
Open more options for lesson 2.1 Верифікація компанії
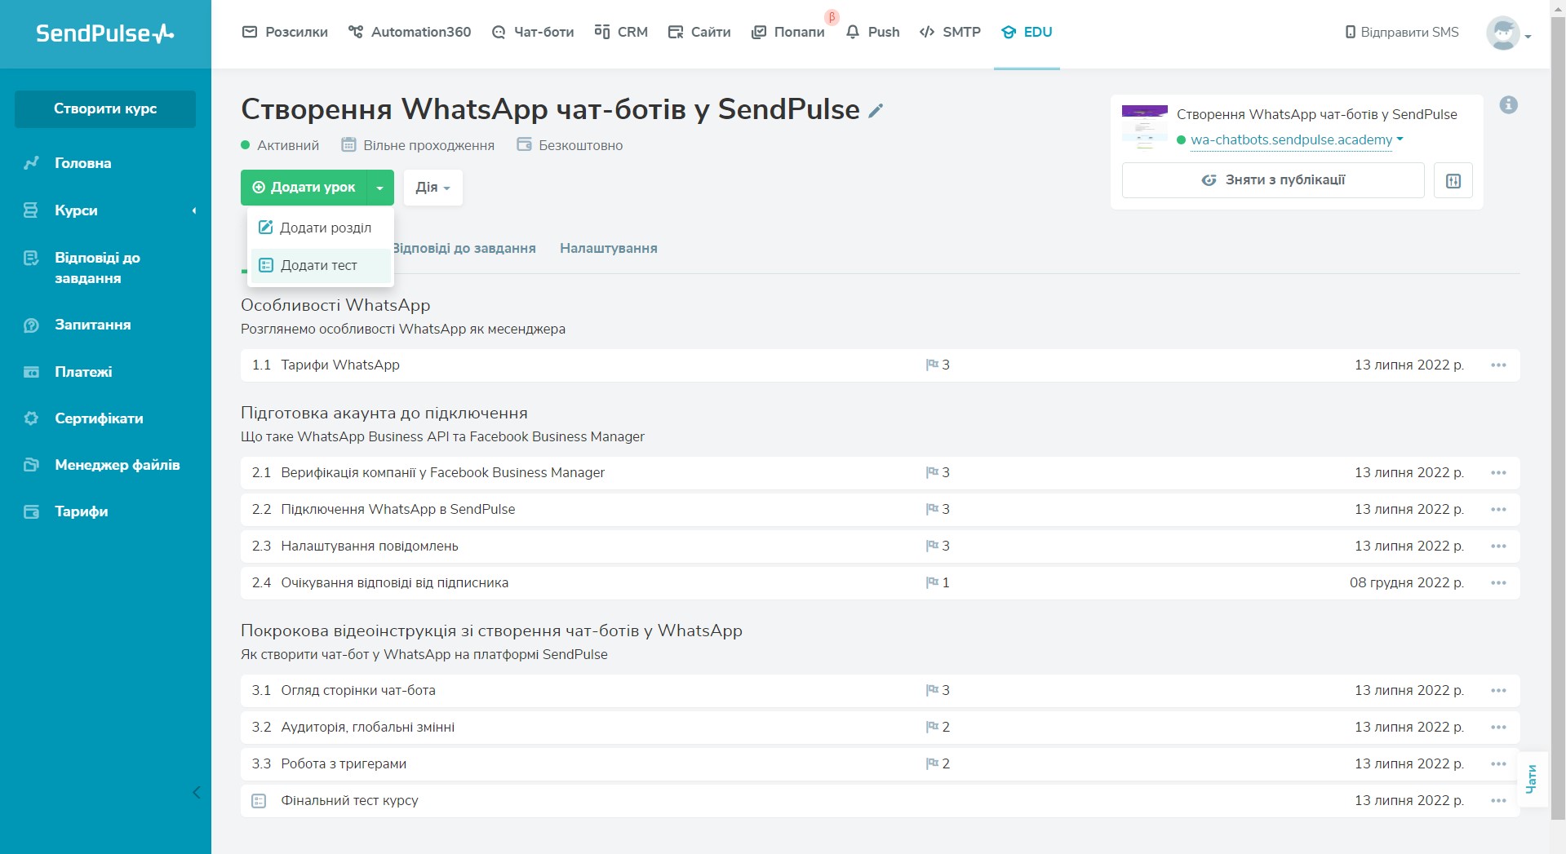click(x=1498, y=472)
